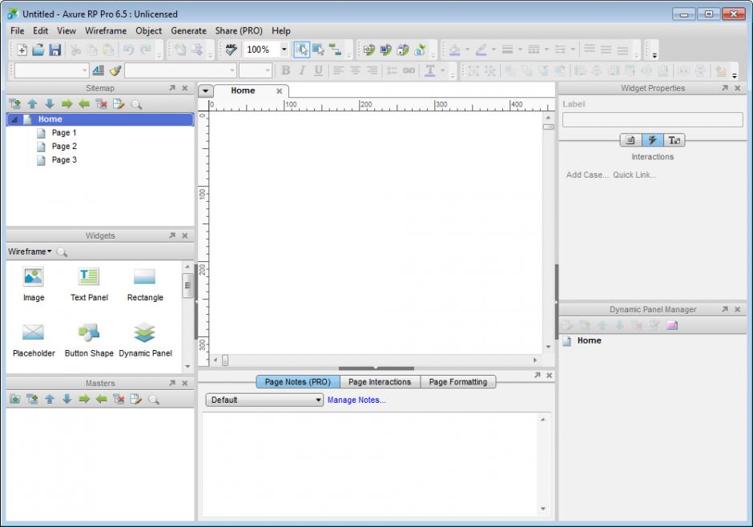
Task: Expand the hidden toolbar overflow chevron
Action: tap(654, 55)
